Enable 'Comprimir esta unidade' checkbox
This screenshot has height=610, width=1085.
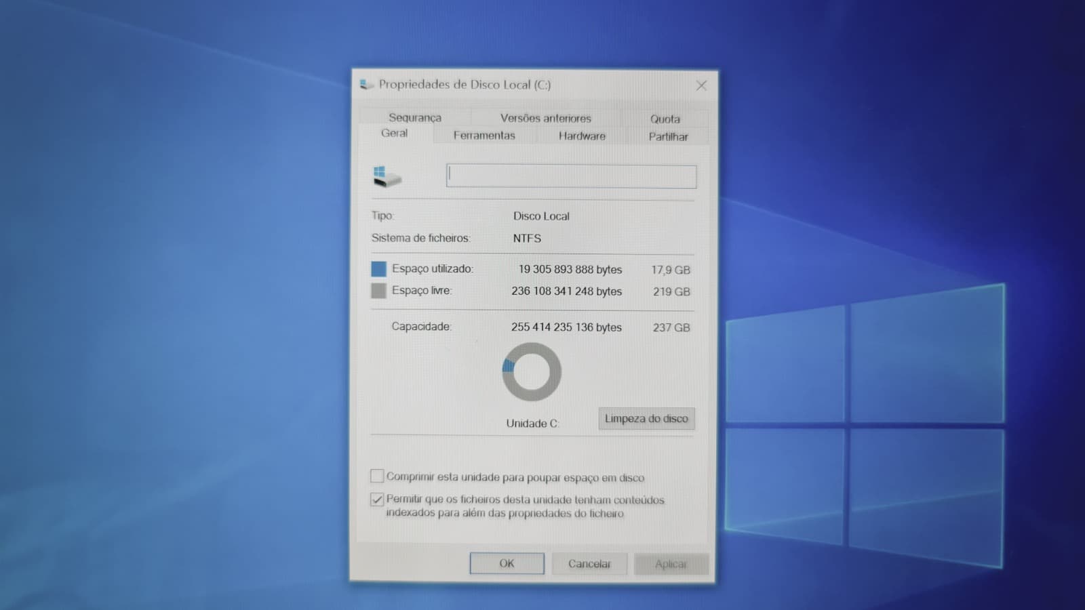377,476
